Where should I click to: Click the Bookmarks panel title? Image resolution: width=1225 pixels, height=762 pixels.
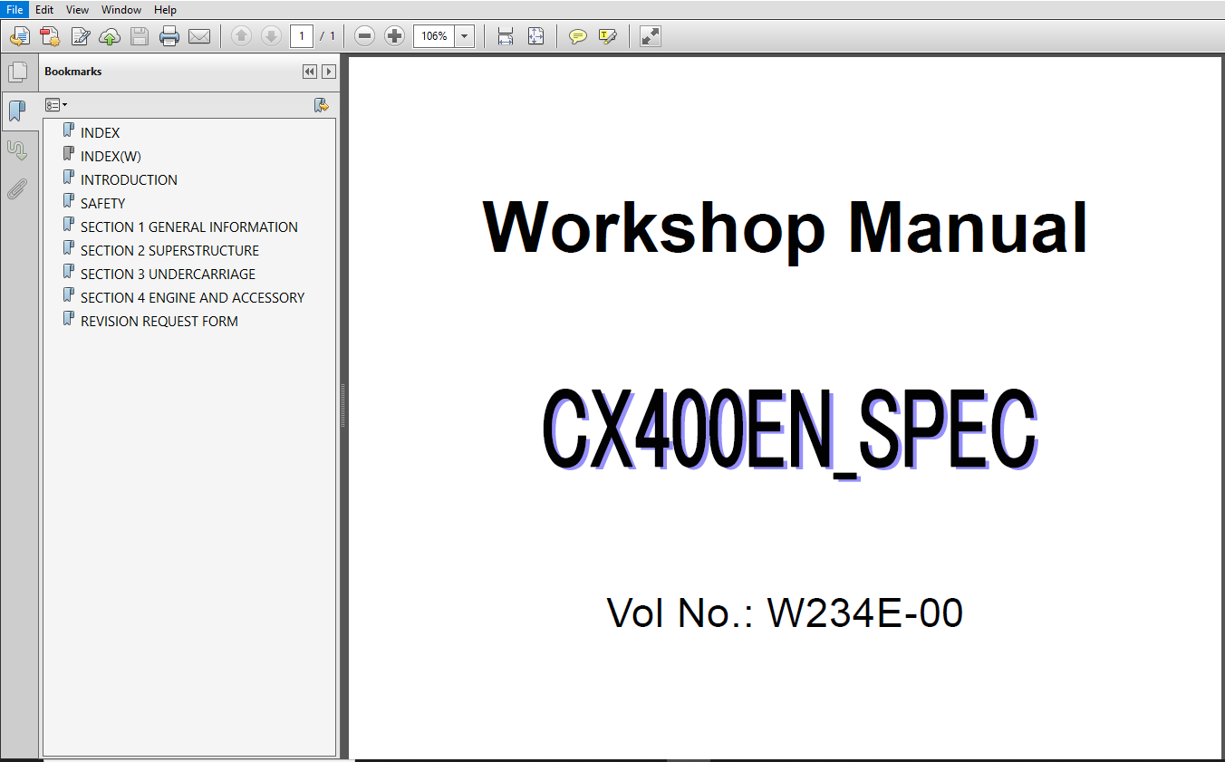72,72
